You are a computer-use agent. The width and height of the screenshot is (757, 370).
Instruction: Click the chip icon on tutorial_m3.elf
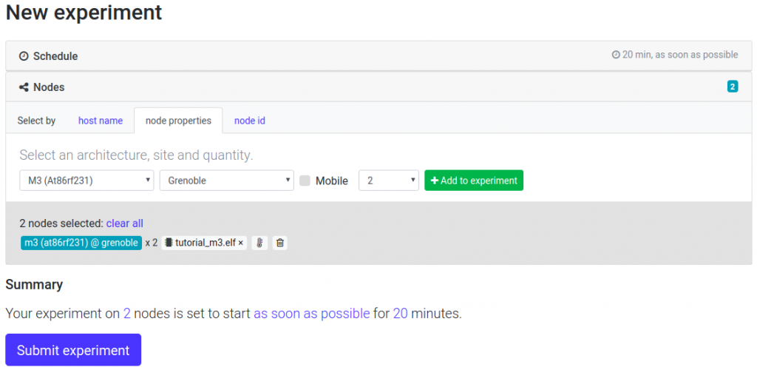(169, 243)
